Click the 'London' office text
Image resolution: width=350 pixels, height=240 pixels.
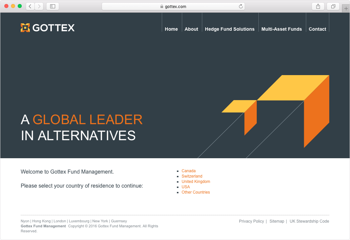point(60,221)
